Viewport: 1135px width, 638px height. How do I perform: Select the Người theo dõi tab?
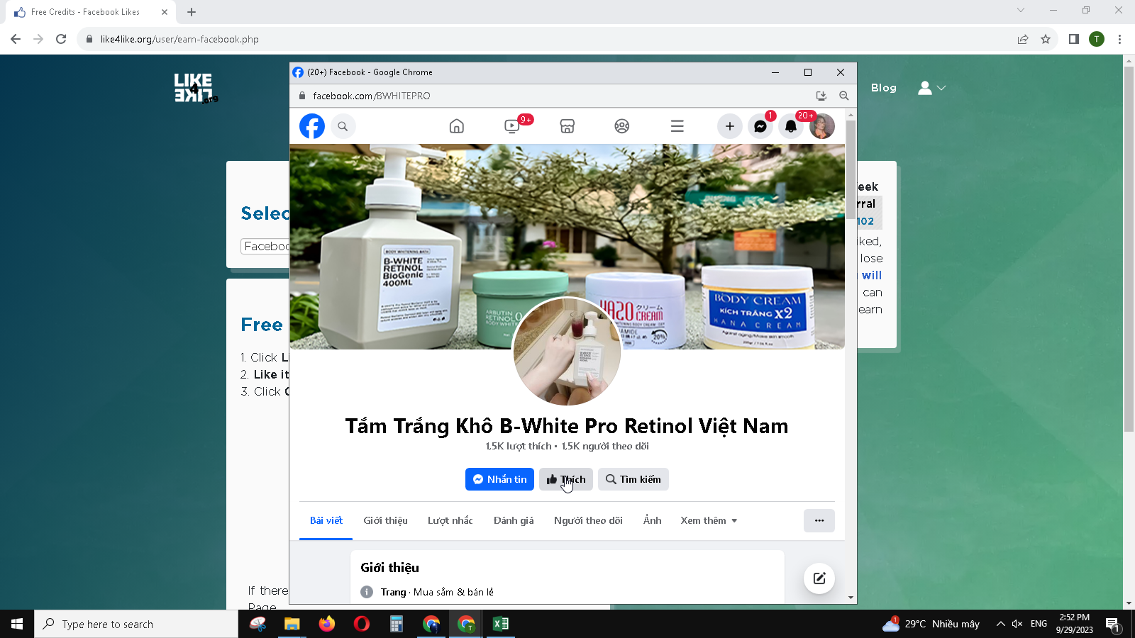pyautogui.click(x=588, y=520)
